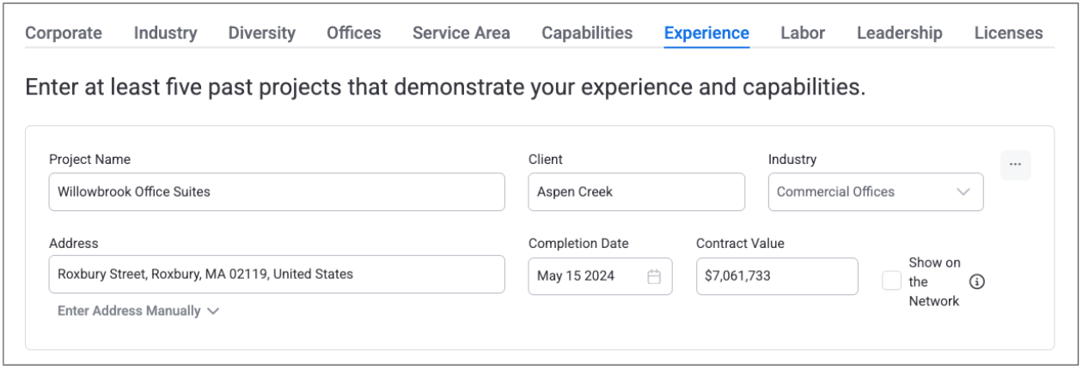Switch to the Capabilities tab
Screen dimensions: 1082x369
point(587,33)
